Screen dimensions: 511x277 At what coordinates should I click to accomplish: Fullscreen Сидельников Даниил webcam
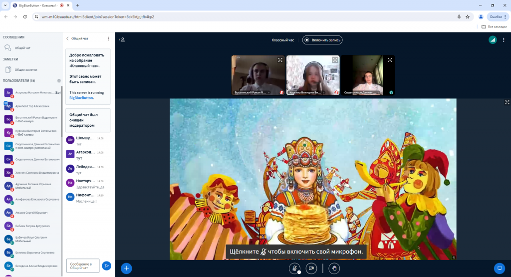coord(390,60)
